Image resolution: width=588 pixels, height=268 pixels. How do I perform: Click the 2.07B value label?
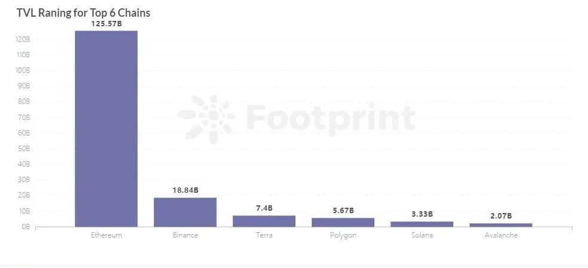[x=501, y=216]
